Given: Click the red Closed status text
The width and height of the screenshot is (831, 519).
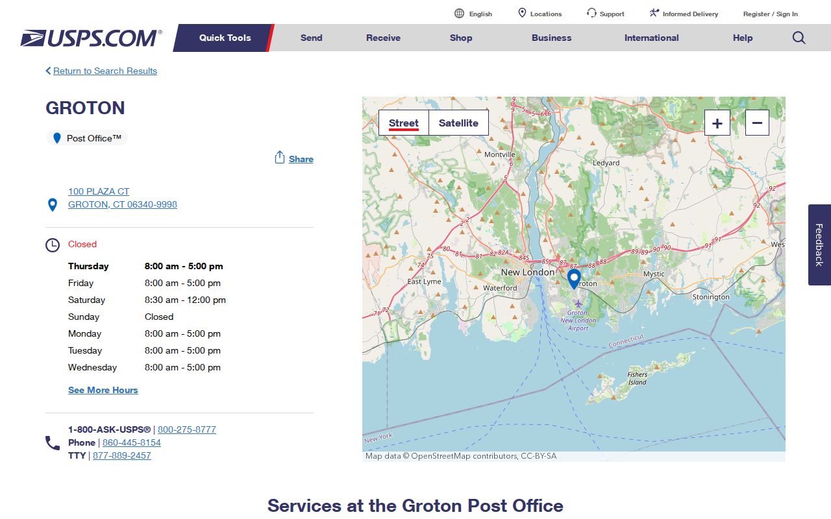Looking at the screenshot, I should [82, 244].
